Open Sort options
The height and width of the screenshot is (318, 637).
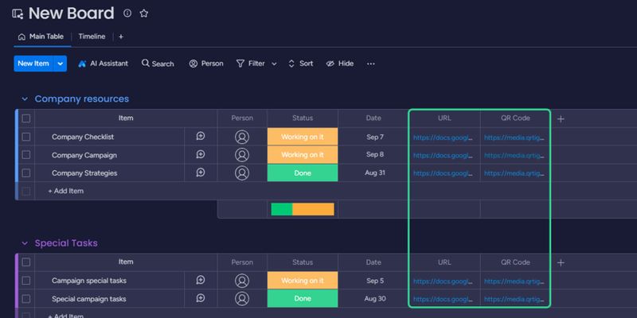pos(301,64)
